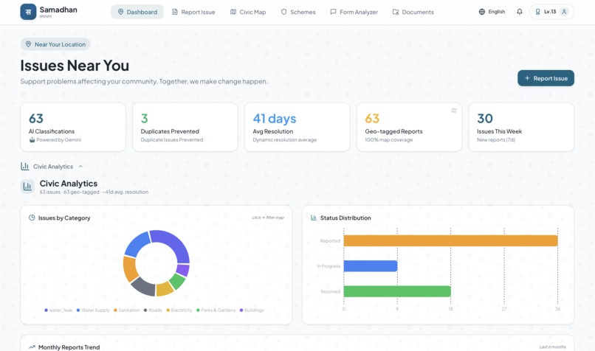Open the Civic Map page

pyautogui.click(x=248, y=12)
